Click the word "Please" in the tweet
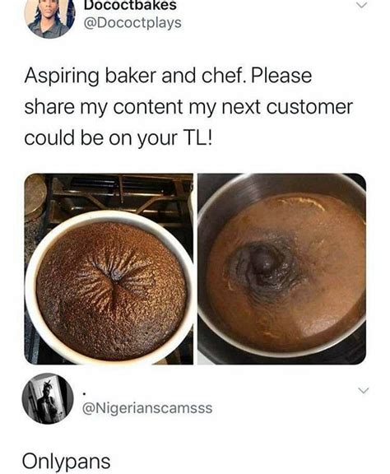The width and height of the screenshot is (390, 474). pos(281,76)
